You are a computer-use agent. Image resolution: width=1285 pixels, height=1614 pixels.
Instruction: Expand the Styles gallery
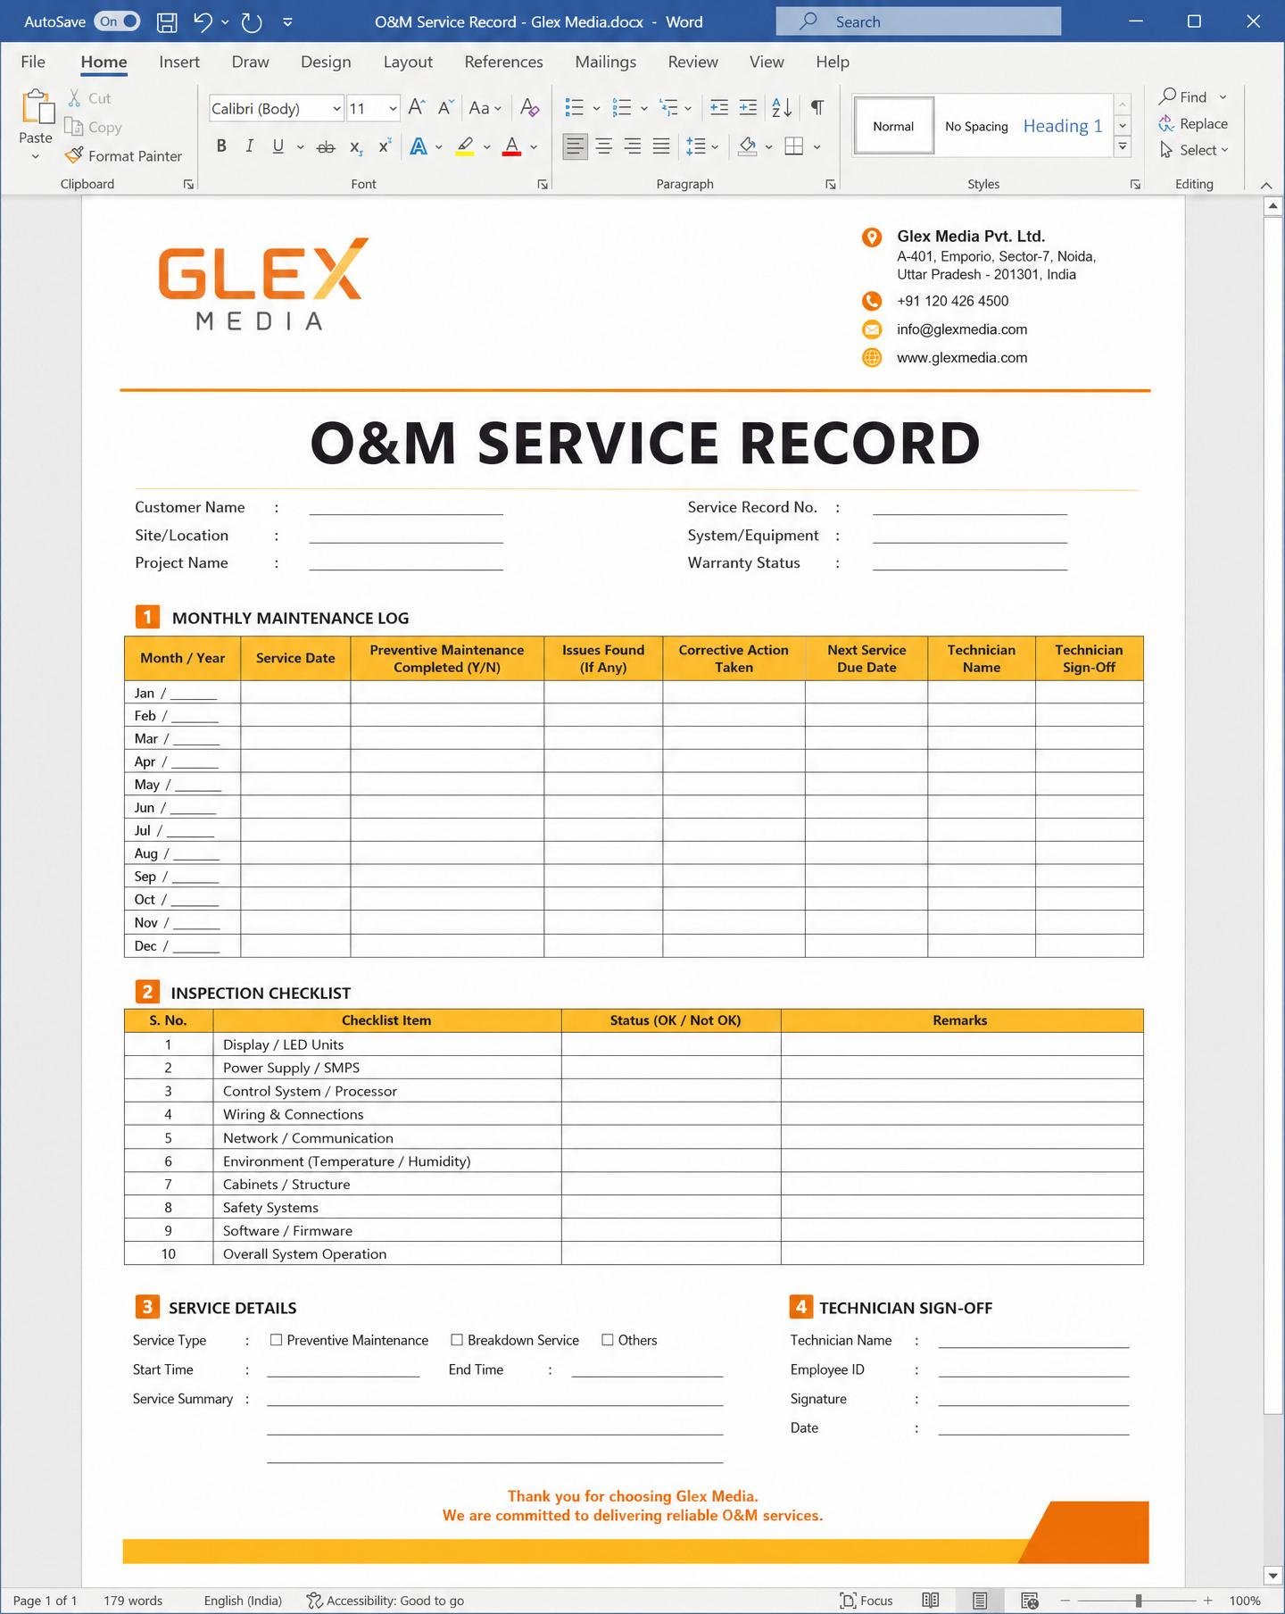(x=1123, y=146)
